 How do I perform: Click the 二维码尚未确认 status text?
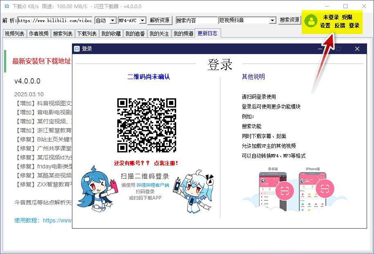coord(149,77)
